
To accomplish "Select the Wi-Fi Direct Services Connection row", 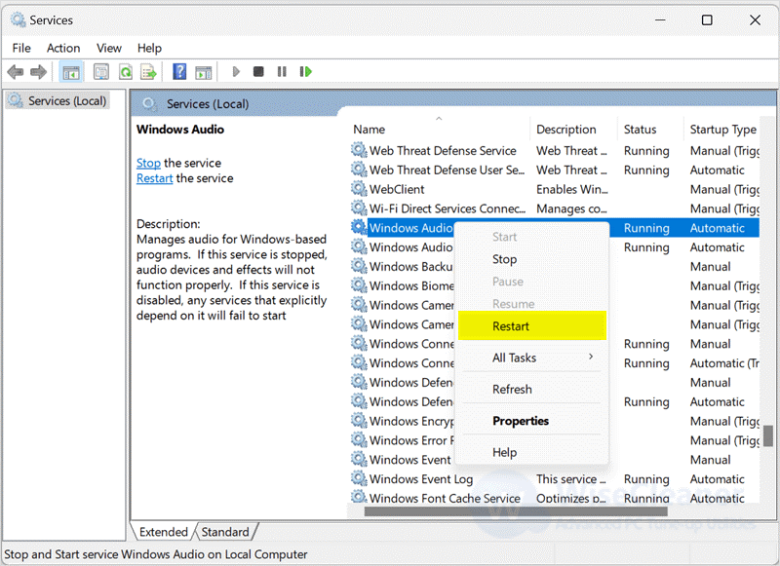I will click(x=555, y=208).
